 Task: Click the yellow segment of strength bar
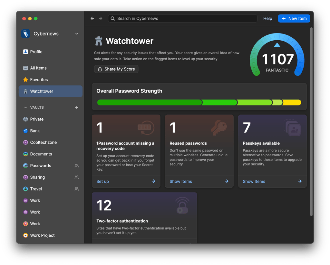point(292,103)
